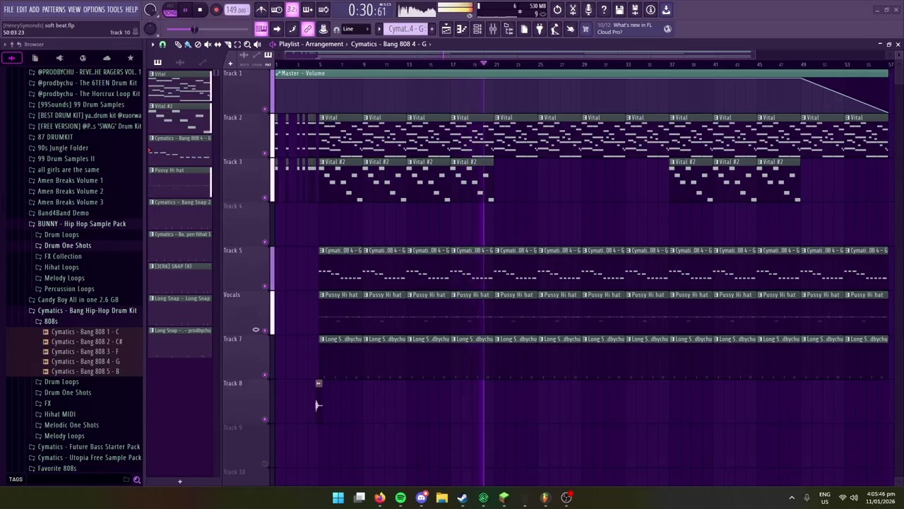Click the microphone one-click recording icon
The width and height of the screenshot is (904, 509).
pyautogui.click(x=588, y=10)
